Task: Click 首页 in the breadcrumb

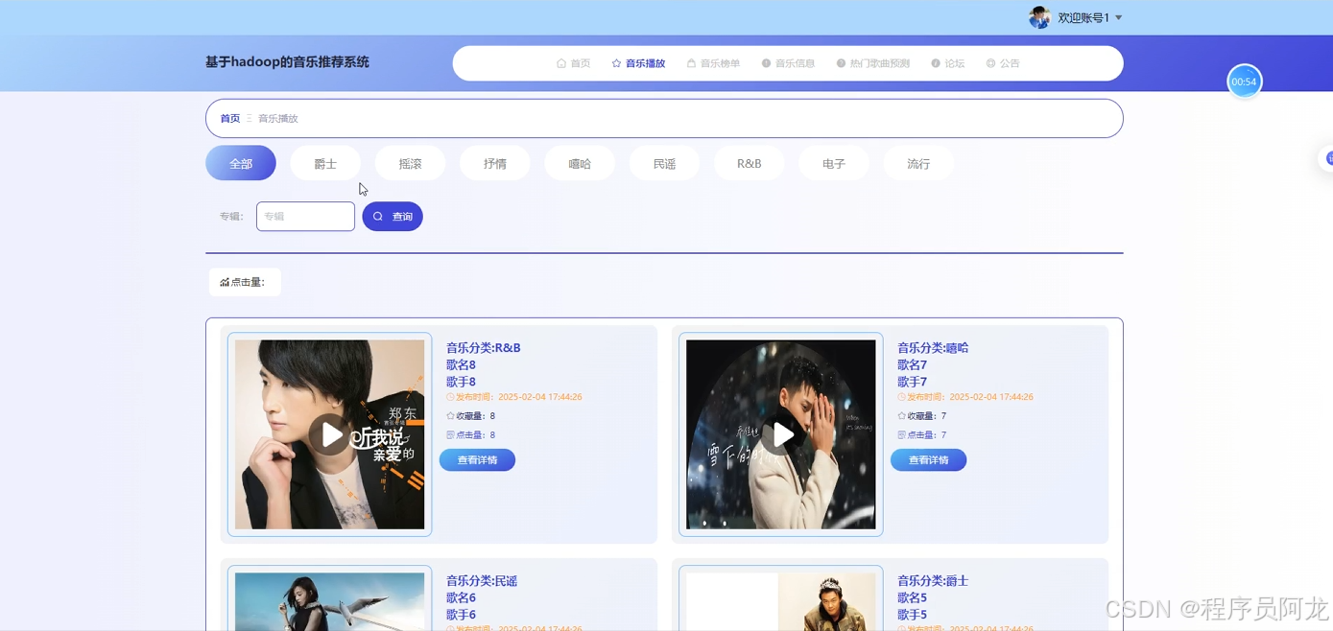Action: (x=230, y=119)
